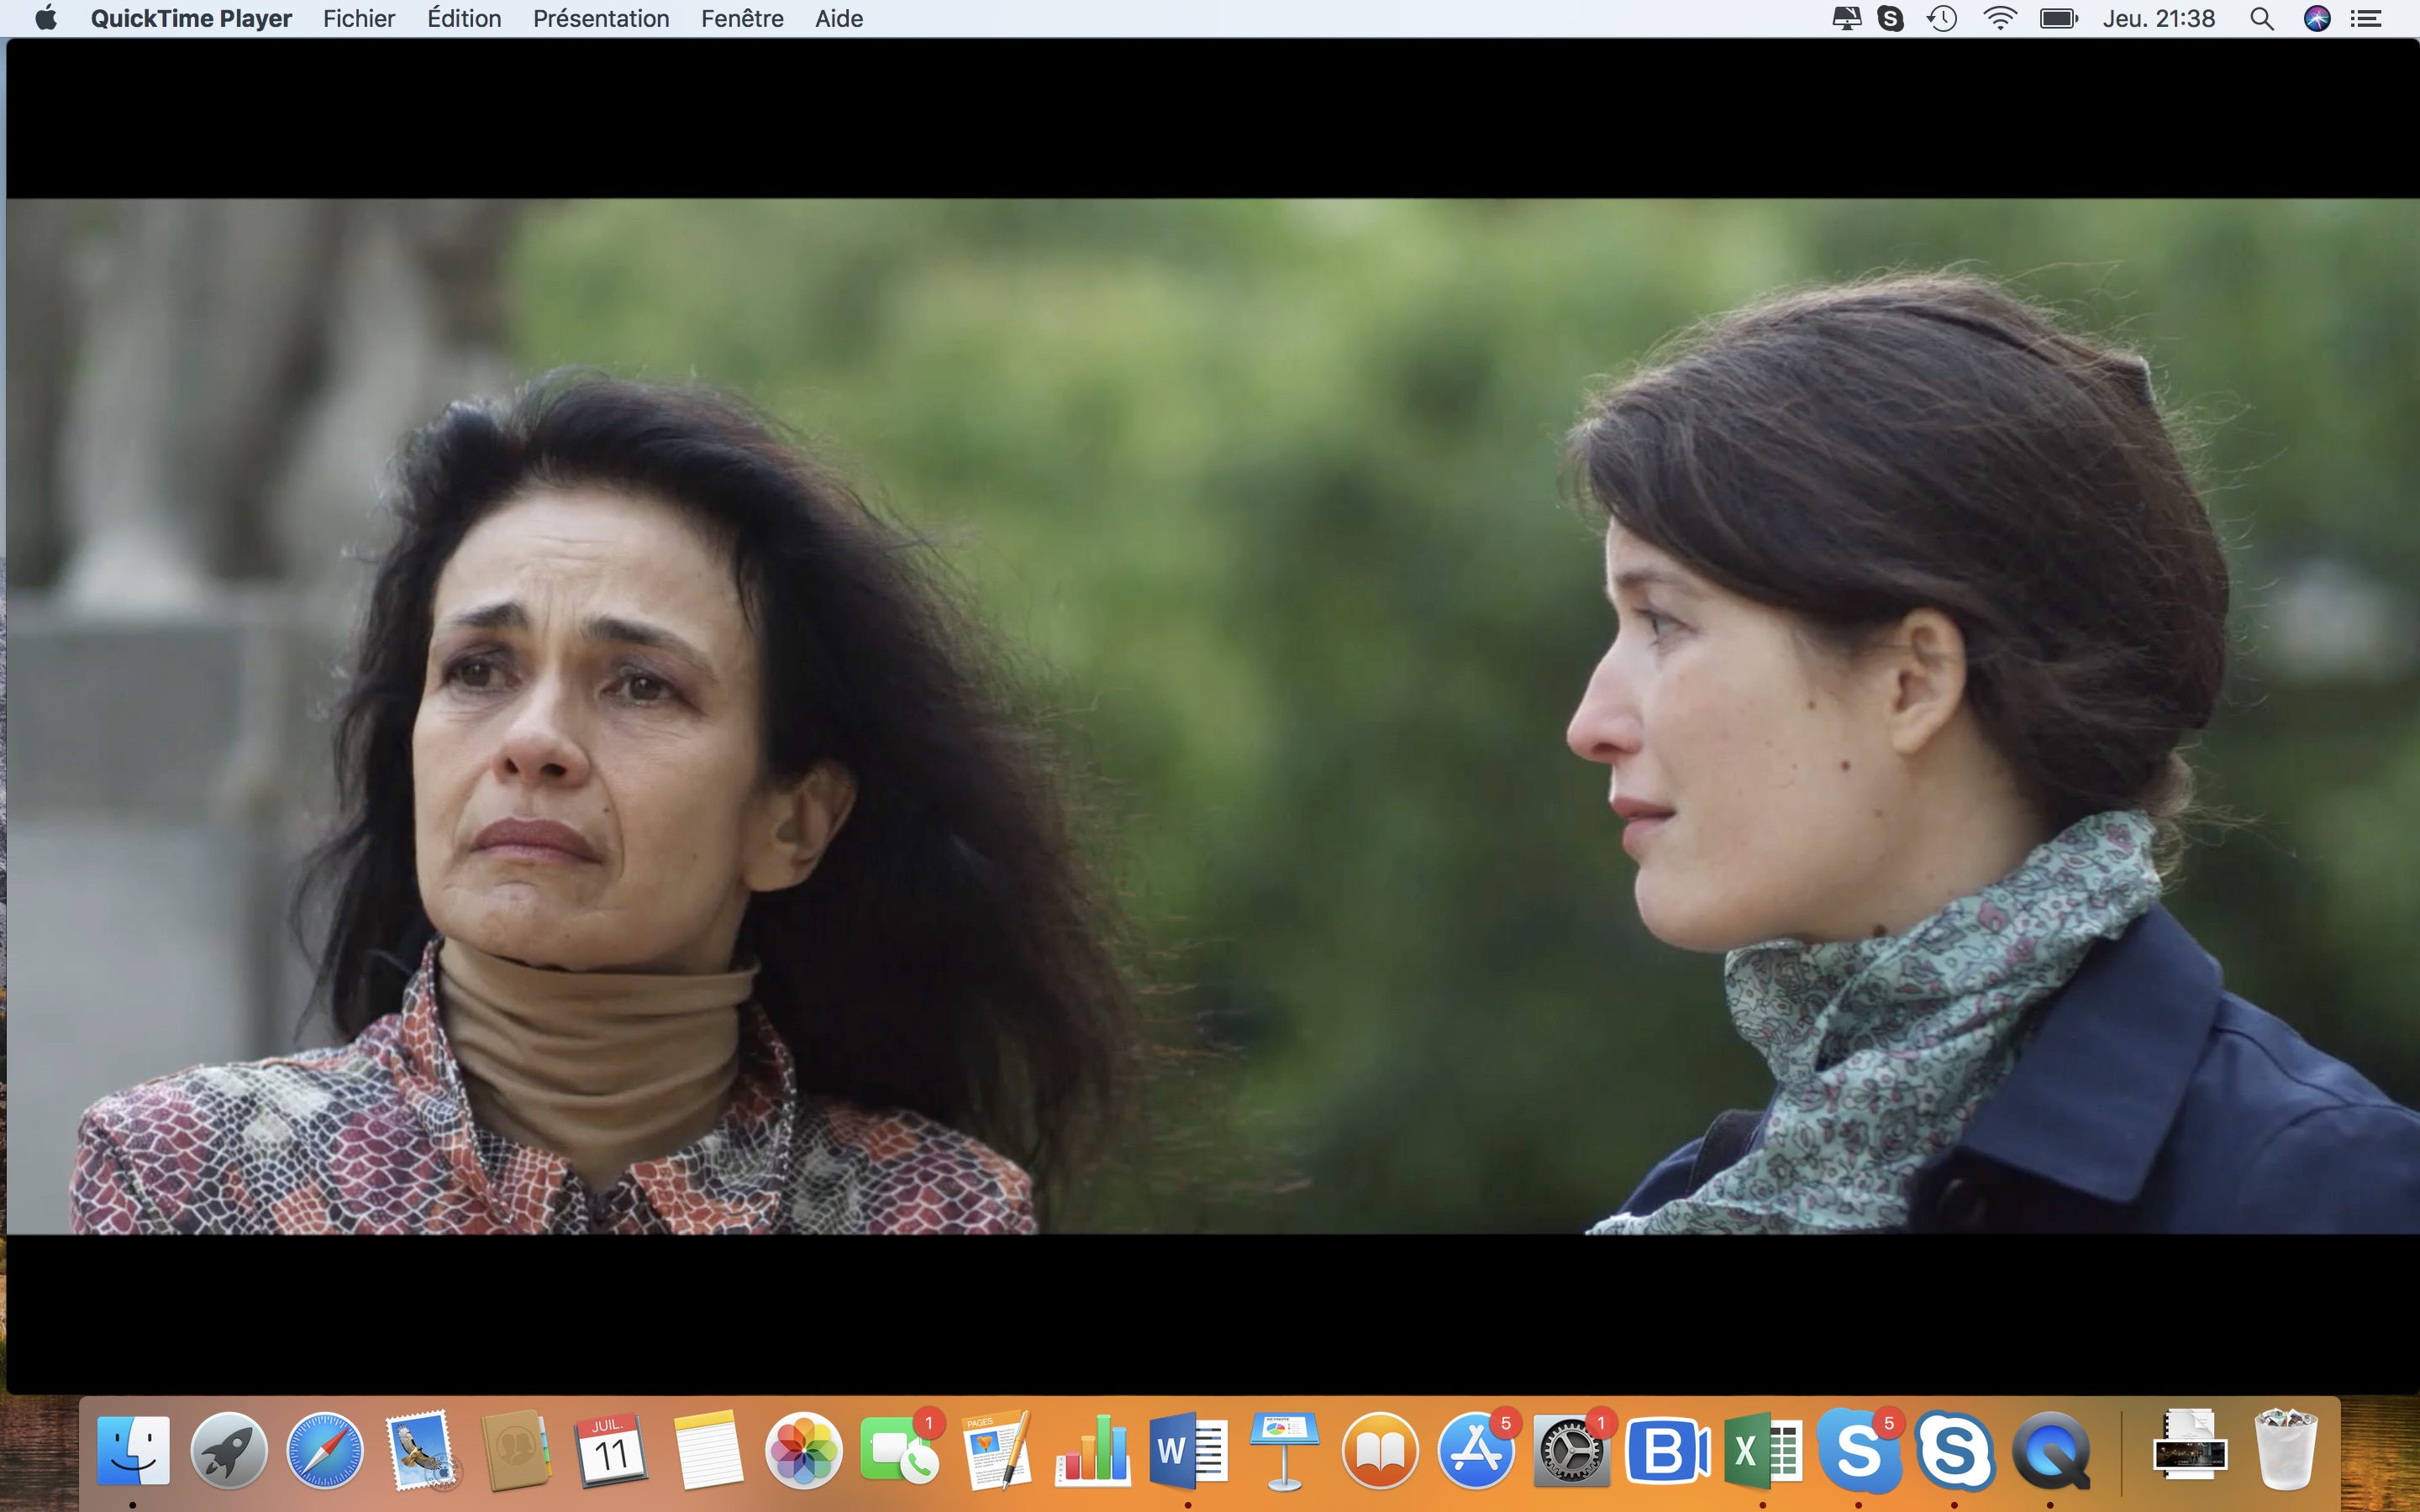Click the video frame to show controls
Screen dimensions: 2420x1512
click(x=1210, y=715)
